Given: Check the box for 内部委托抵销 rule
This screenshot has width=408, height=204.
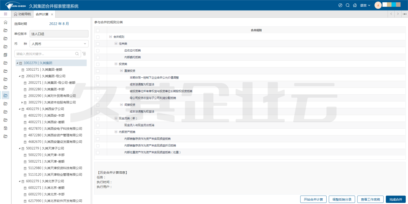Looking at the screenshot, I should coord(98,57).
